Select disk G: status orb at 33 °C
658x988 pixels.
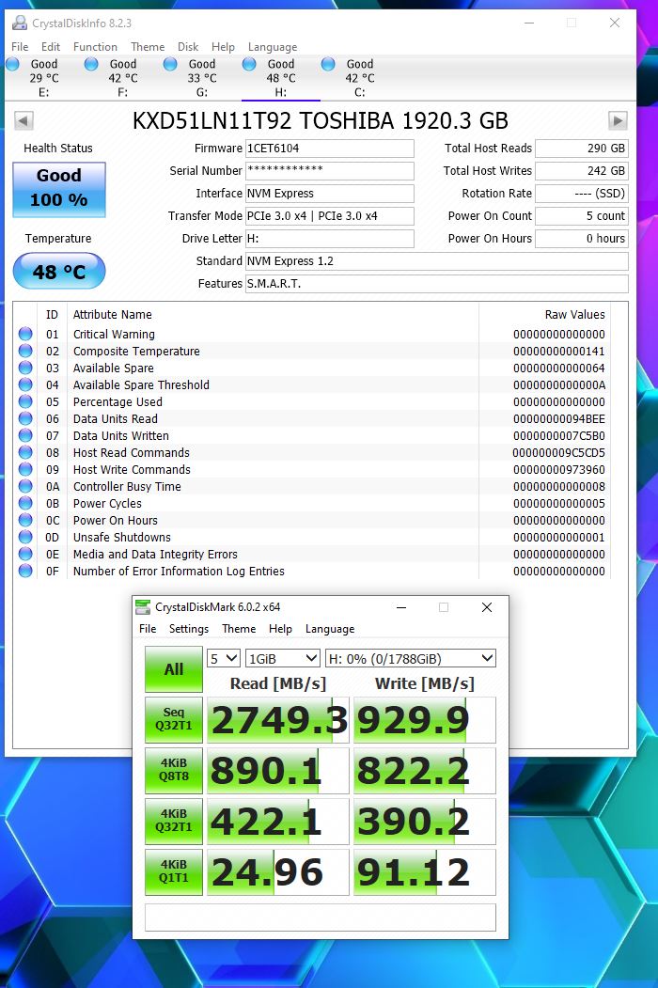170,64
